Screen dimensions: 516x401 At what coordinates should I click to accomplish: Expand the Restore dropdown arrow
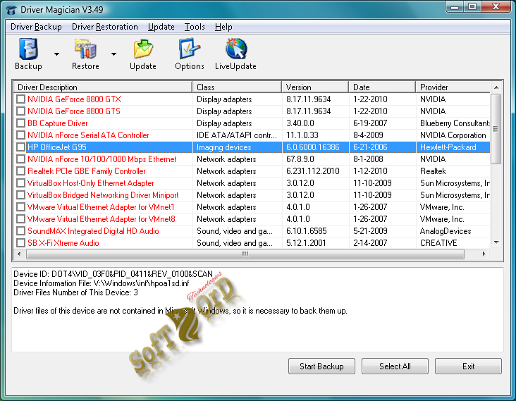coord(113,54)
